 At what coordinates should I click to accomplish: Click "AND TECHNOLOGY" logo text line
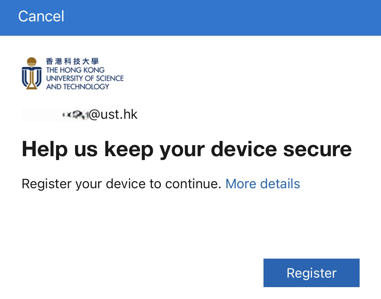tap(78, 87)
